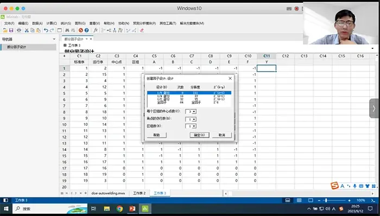Cut selection with the scissors icon
Viewport: 380px width, 216px height.
[x=27, y=30]
